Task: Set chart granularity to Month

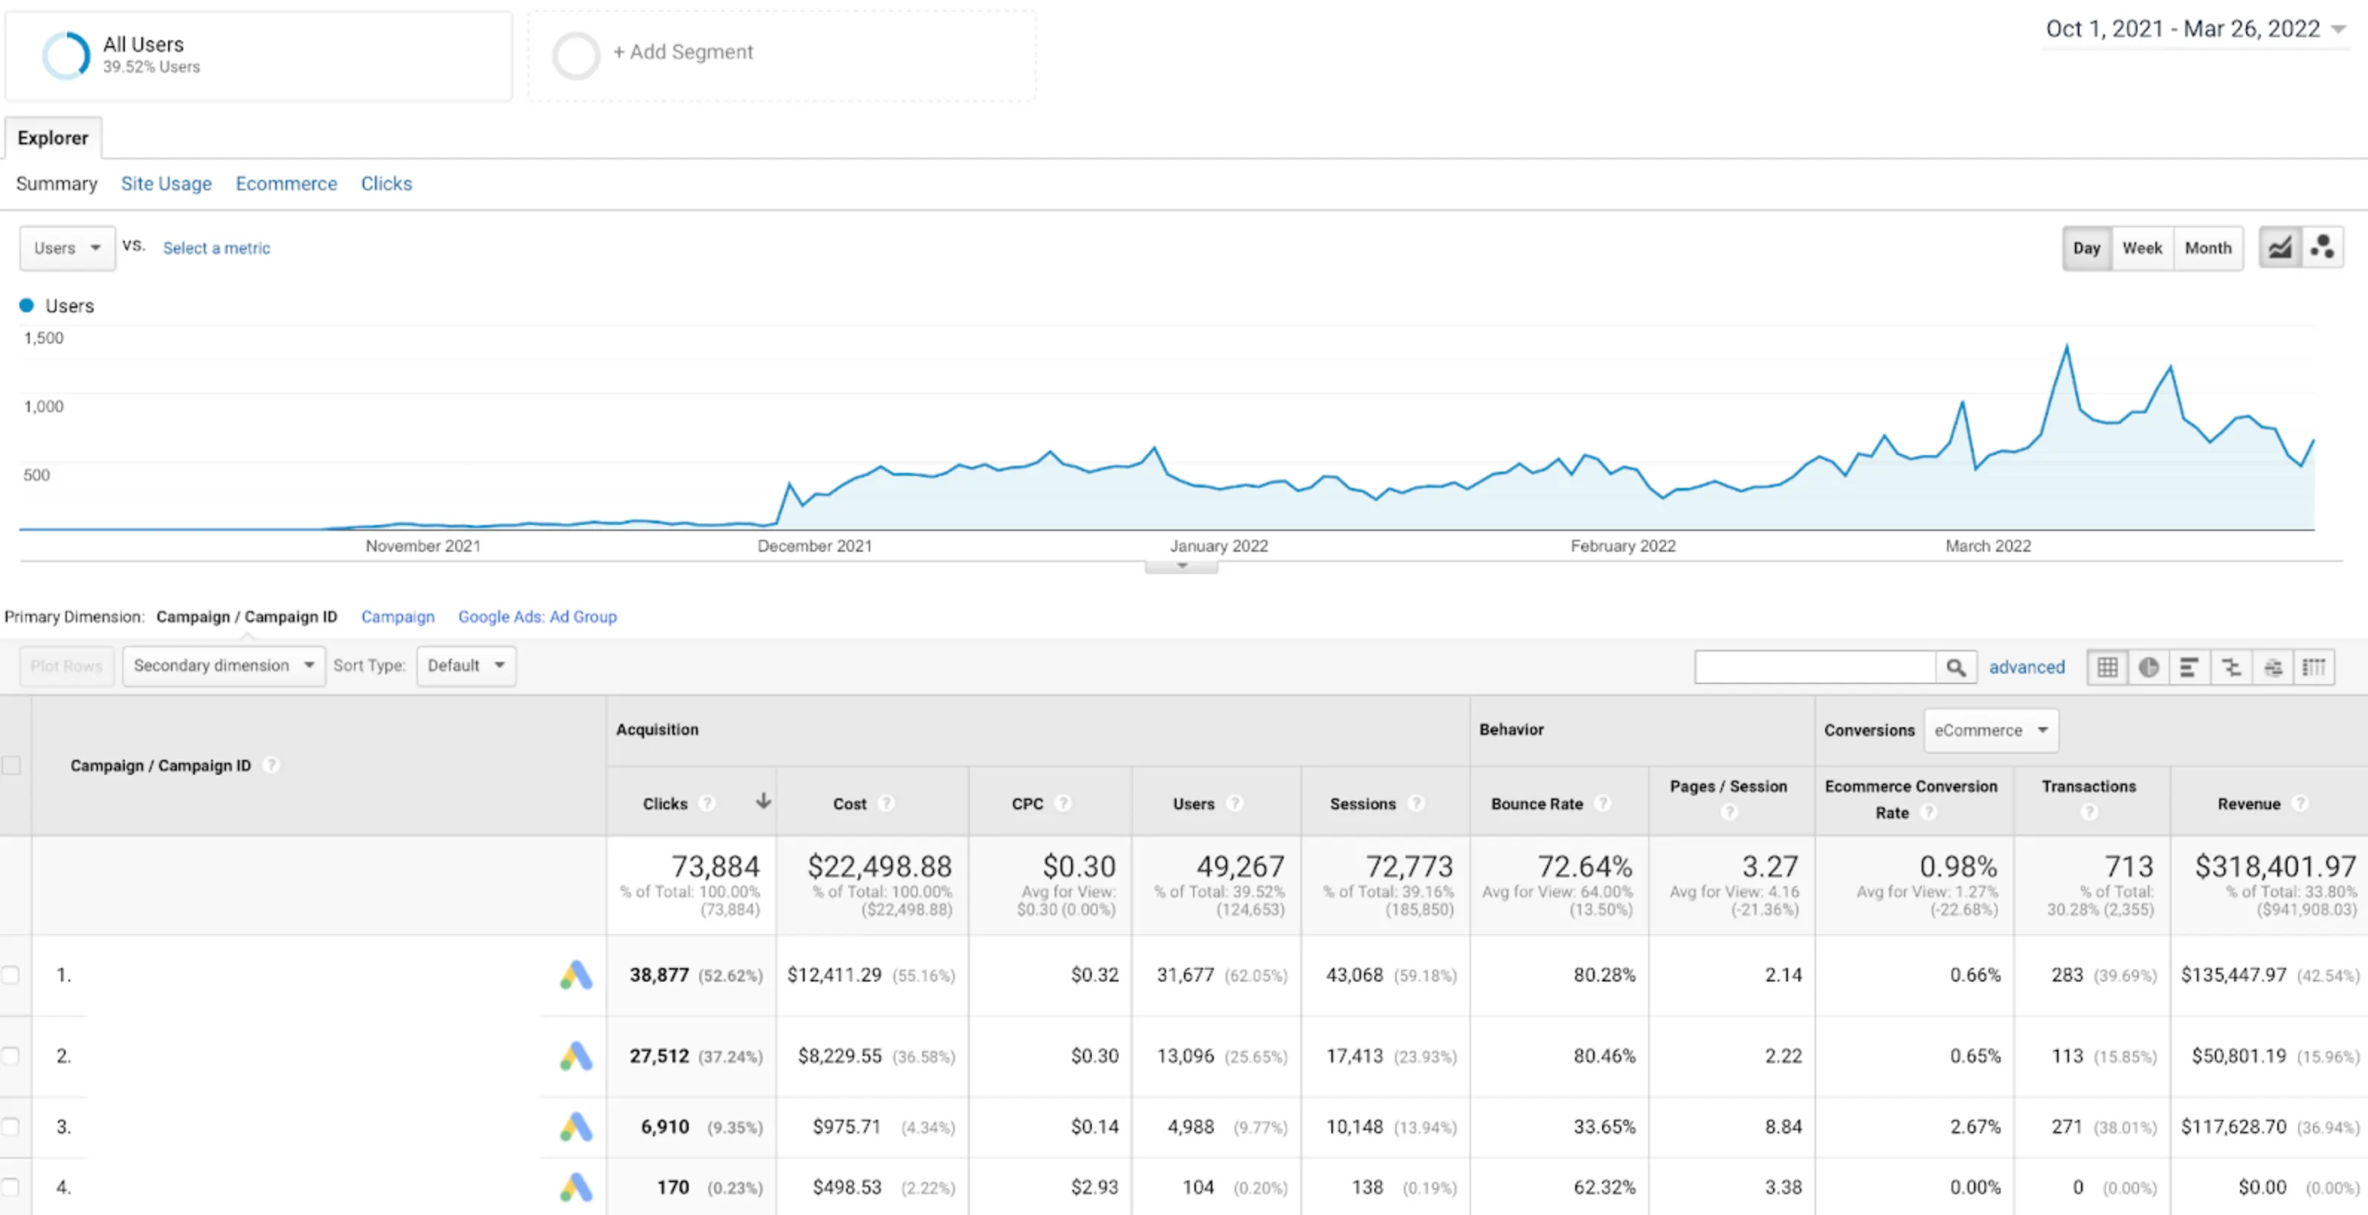Action: (x=2208, y=248)
